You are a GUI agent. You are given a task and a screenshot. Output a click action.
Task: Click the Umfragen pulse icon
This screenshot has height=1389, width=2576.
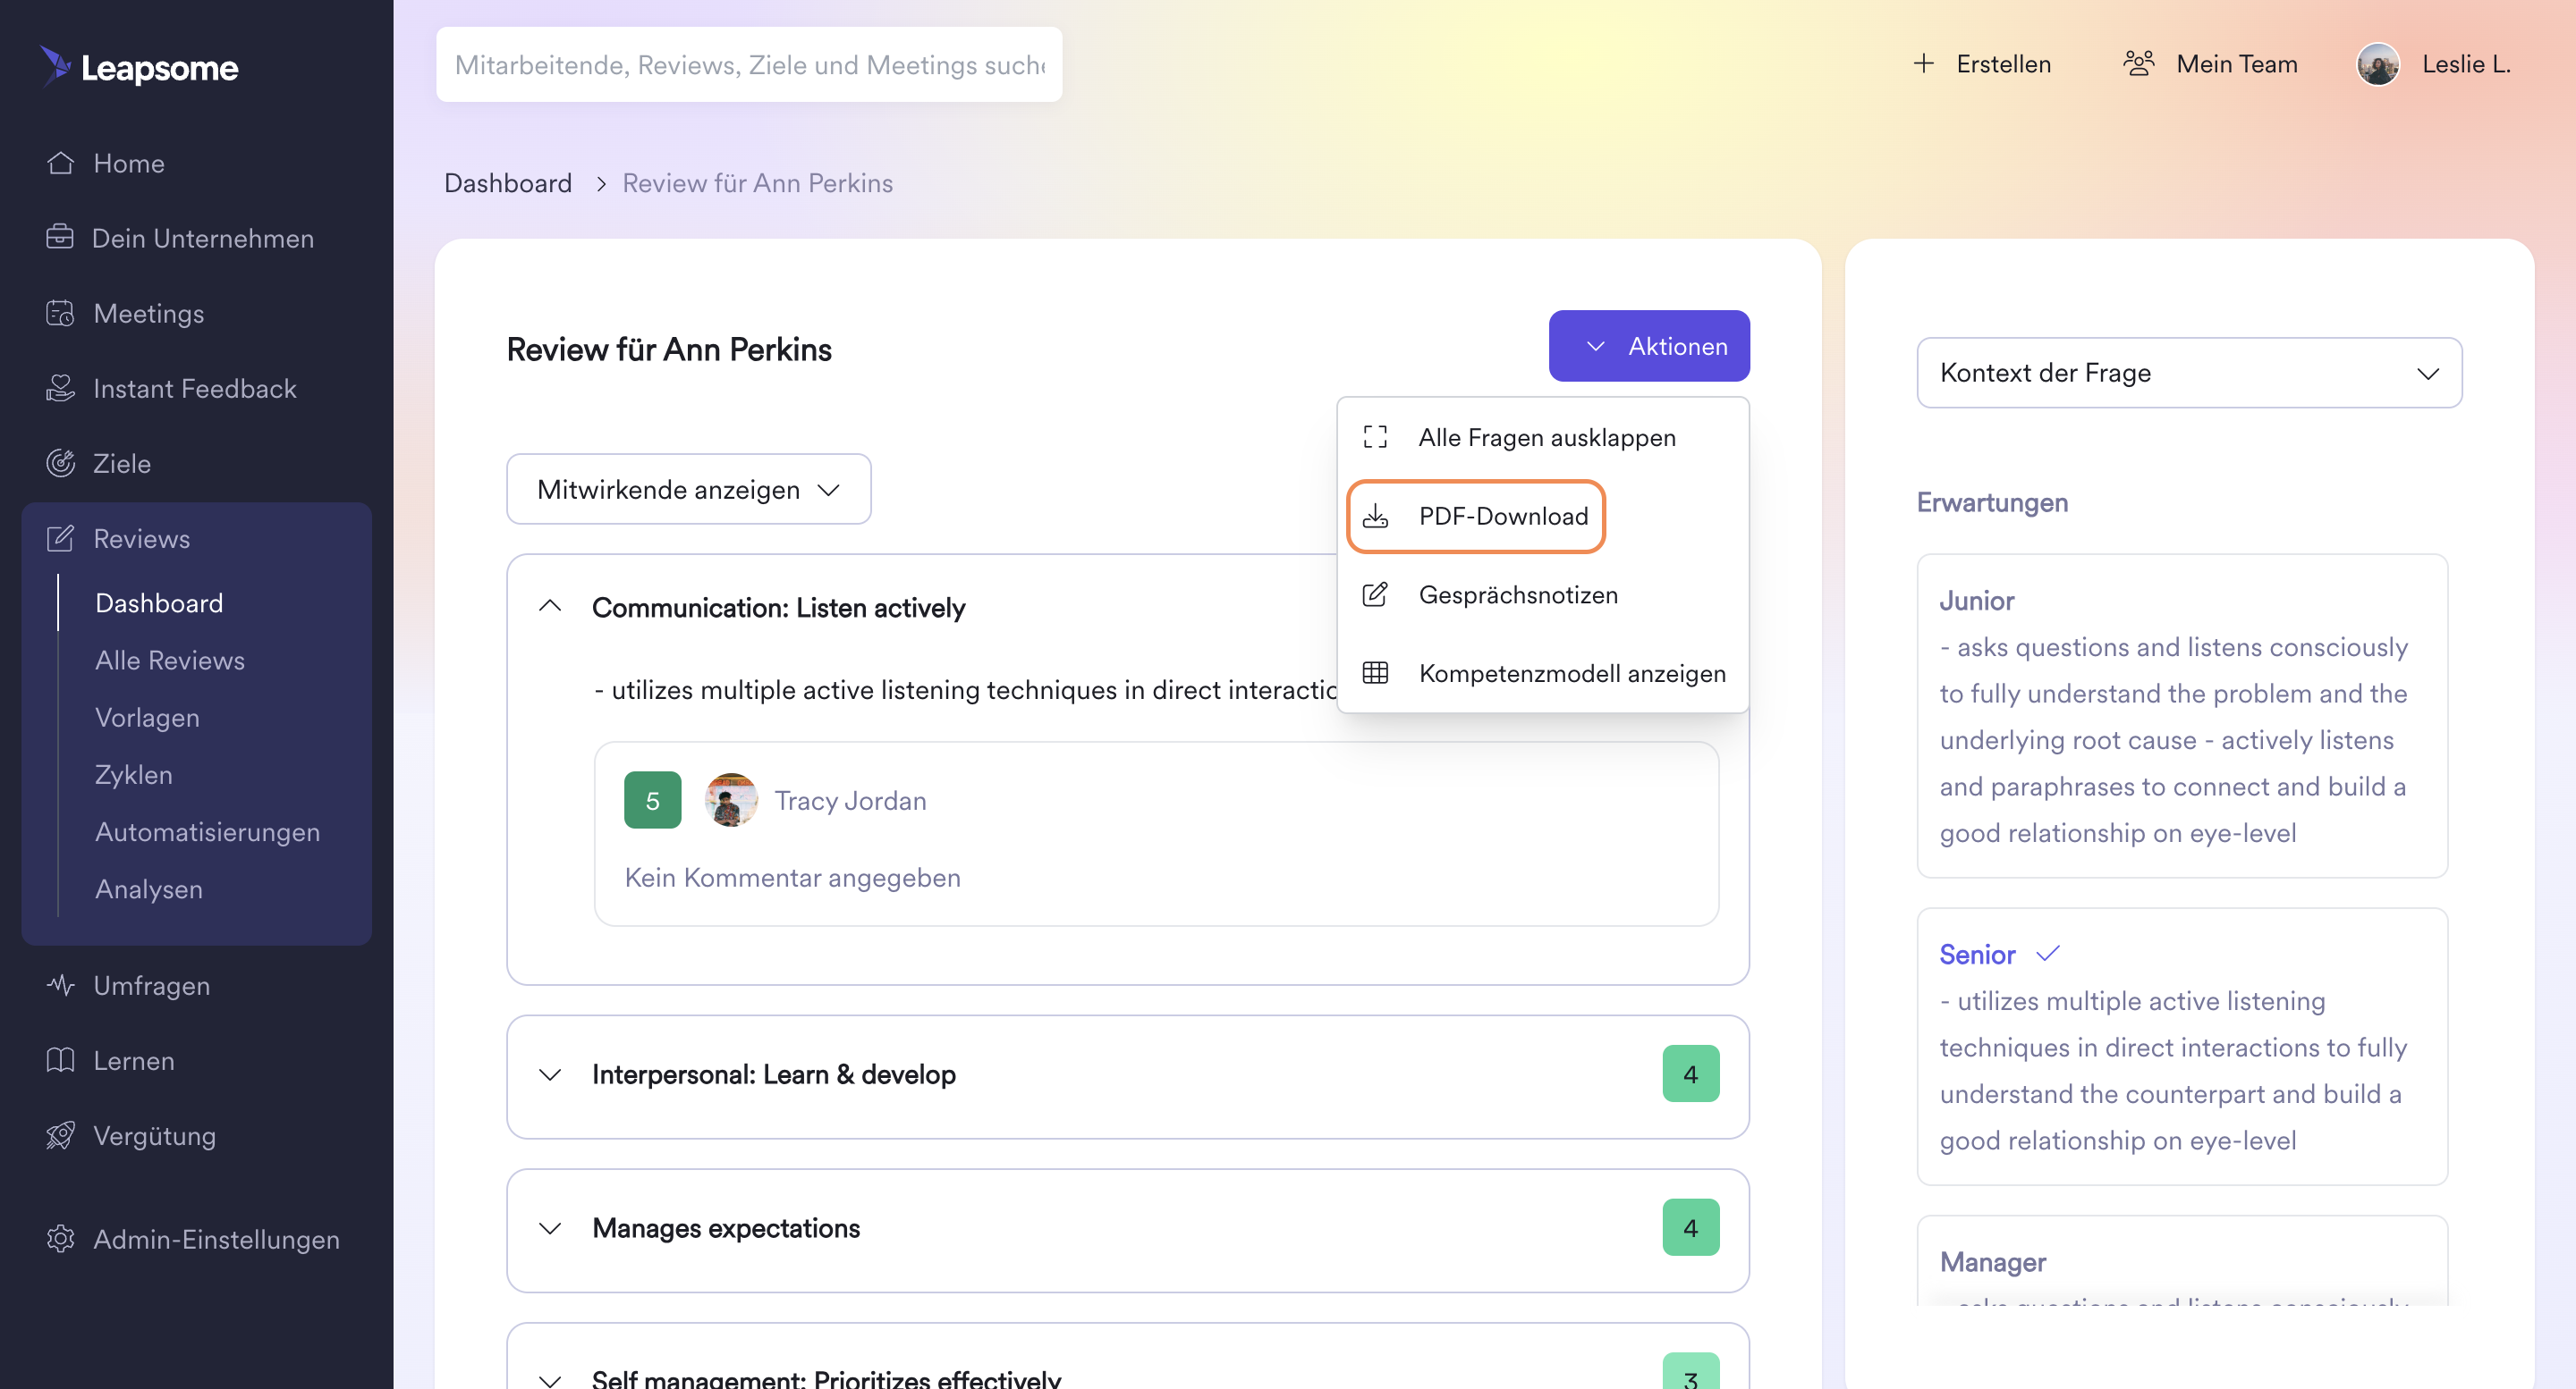point(60,984)
